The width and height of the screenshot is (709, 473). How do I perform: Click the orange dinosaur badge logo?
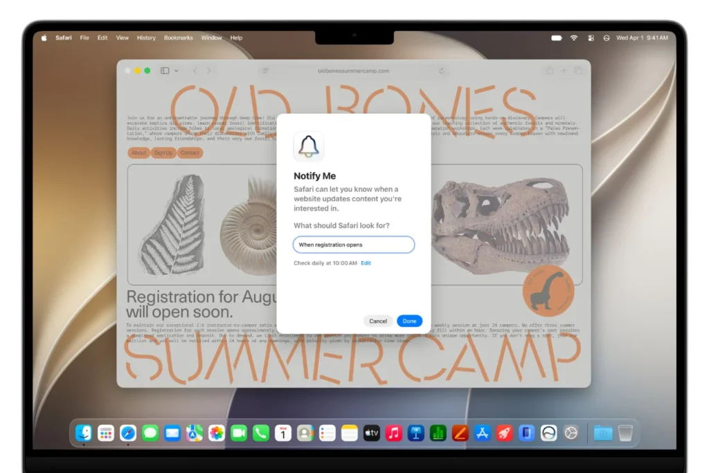pos(548,291)
